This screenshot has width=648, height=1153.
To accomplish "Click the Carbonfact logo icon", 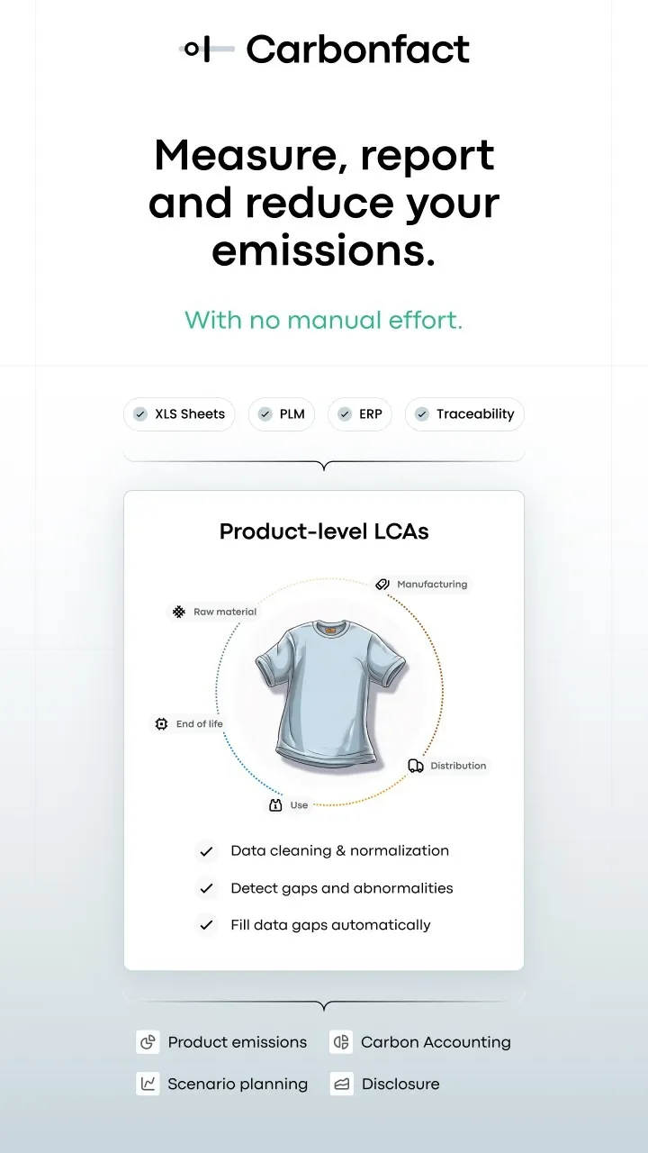I will [x=206, y=50].
